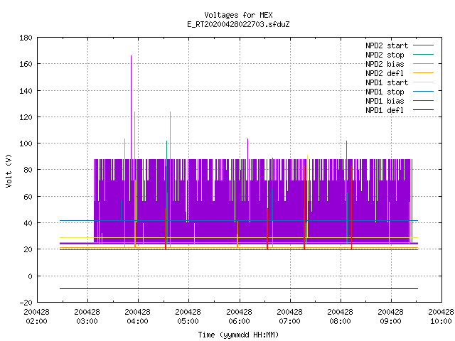The width and height of the screenshot is (455, 341).
Task: Click the 160 y-axis tick label
Action: coord(26,64)
